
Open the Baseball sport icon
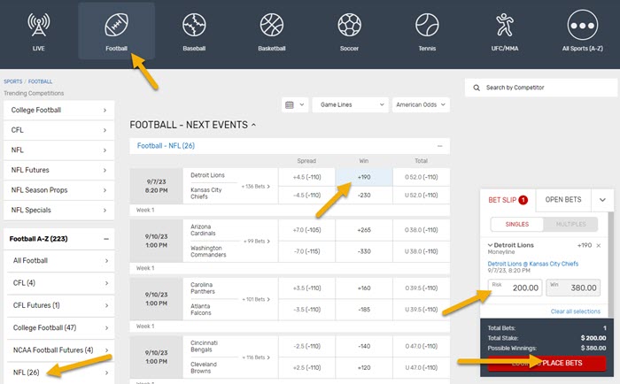pos(193,25)
